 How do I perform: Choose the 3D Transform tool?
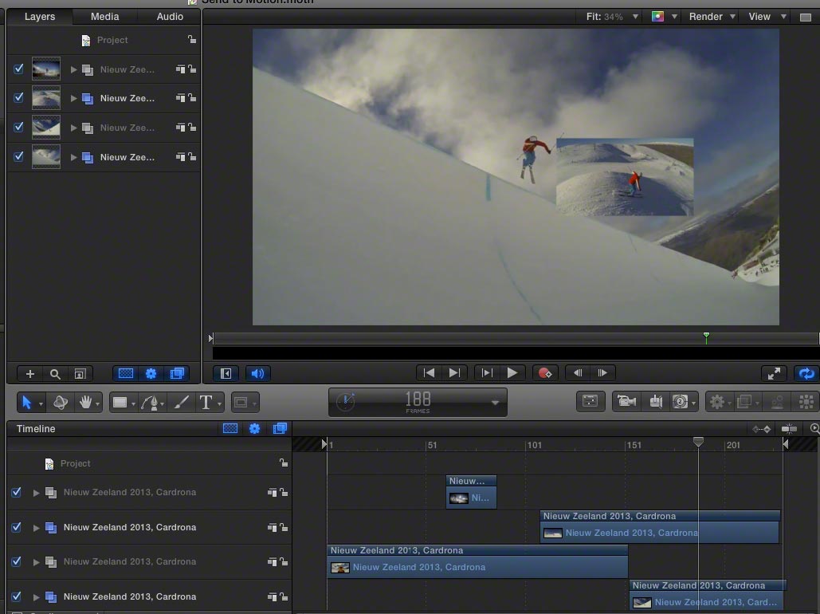click(60, 402)
